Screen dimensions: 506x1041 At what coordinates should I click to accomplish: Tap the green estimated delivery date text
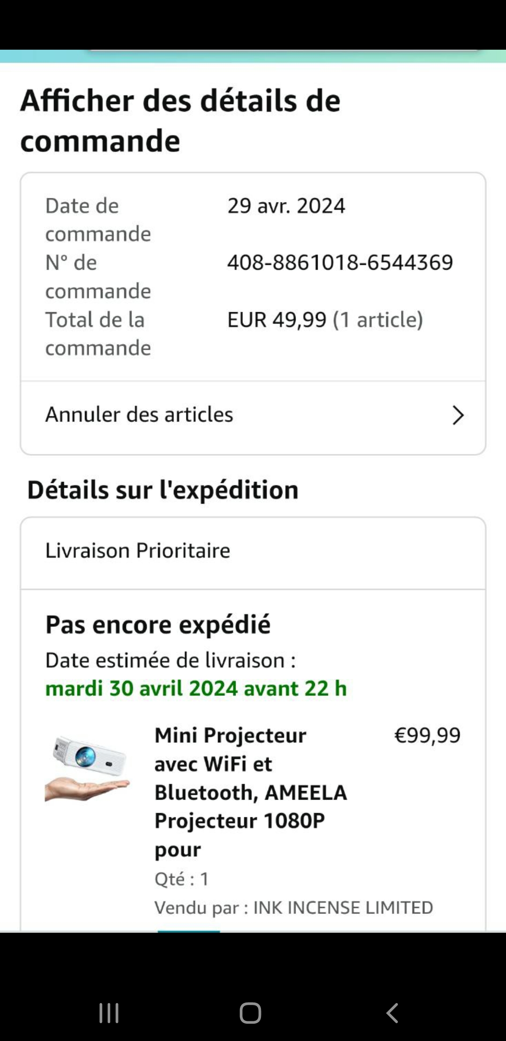[196, 688]
